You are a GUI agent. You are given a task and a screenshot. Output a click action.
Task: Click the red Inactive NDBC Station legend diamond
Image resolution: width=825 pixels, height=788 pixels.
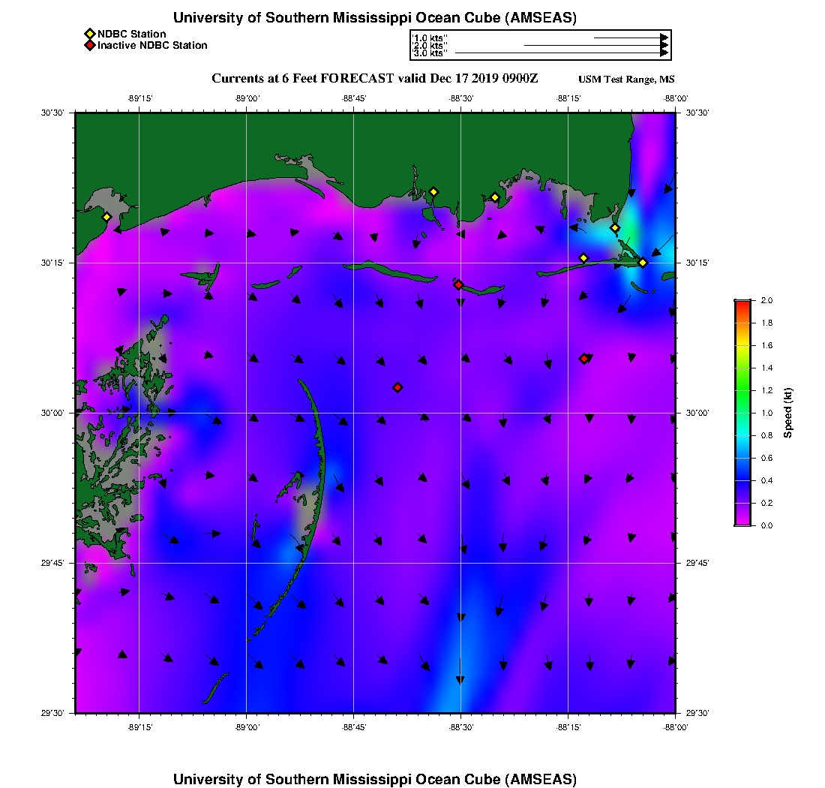click(x=89, y=45)
